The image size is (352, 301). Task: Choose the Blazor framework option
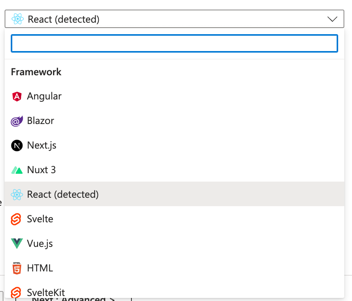click(40, 121)
